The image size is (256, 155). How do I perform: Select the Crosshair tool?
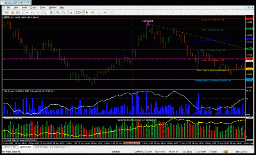pyautogui.click(x=93, y=12)
